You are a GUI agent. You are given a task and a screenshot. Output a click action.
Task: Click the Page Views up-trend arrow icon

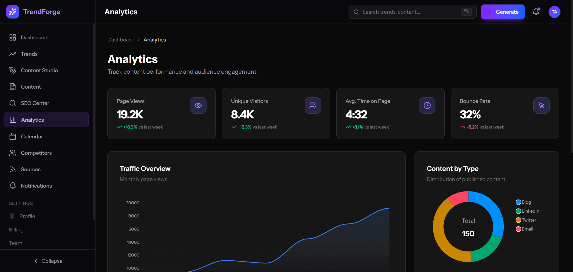119,127
